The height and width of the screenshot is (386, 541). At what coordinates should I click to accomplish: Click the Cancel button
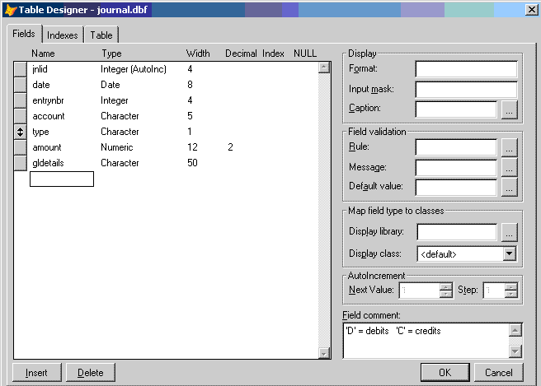point(498,373)
